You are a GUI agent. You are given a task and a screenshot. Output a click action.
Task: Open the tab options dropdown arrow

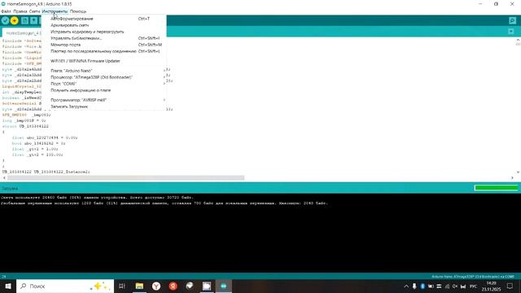(511, 32)
